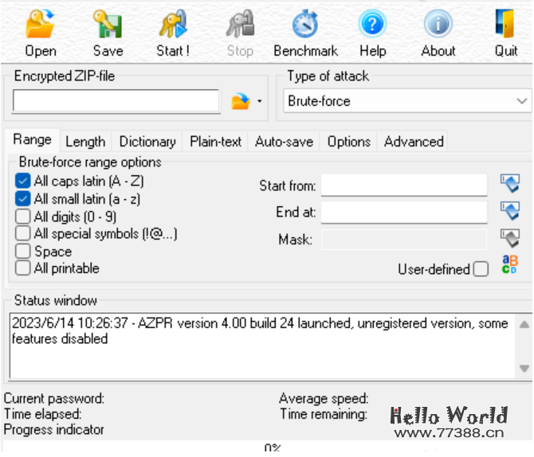Enable All special symbols checkbox

(x=23, y=234)
